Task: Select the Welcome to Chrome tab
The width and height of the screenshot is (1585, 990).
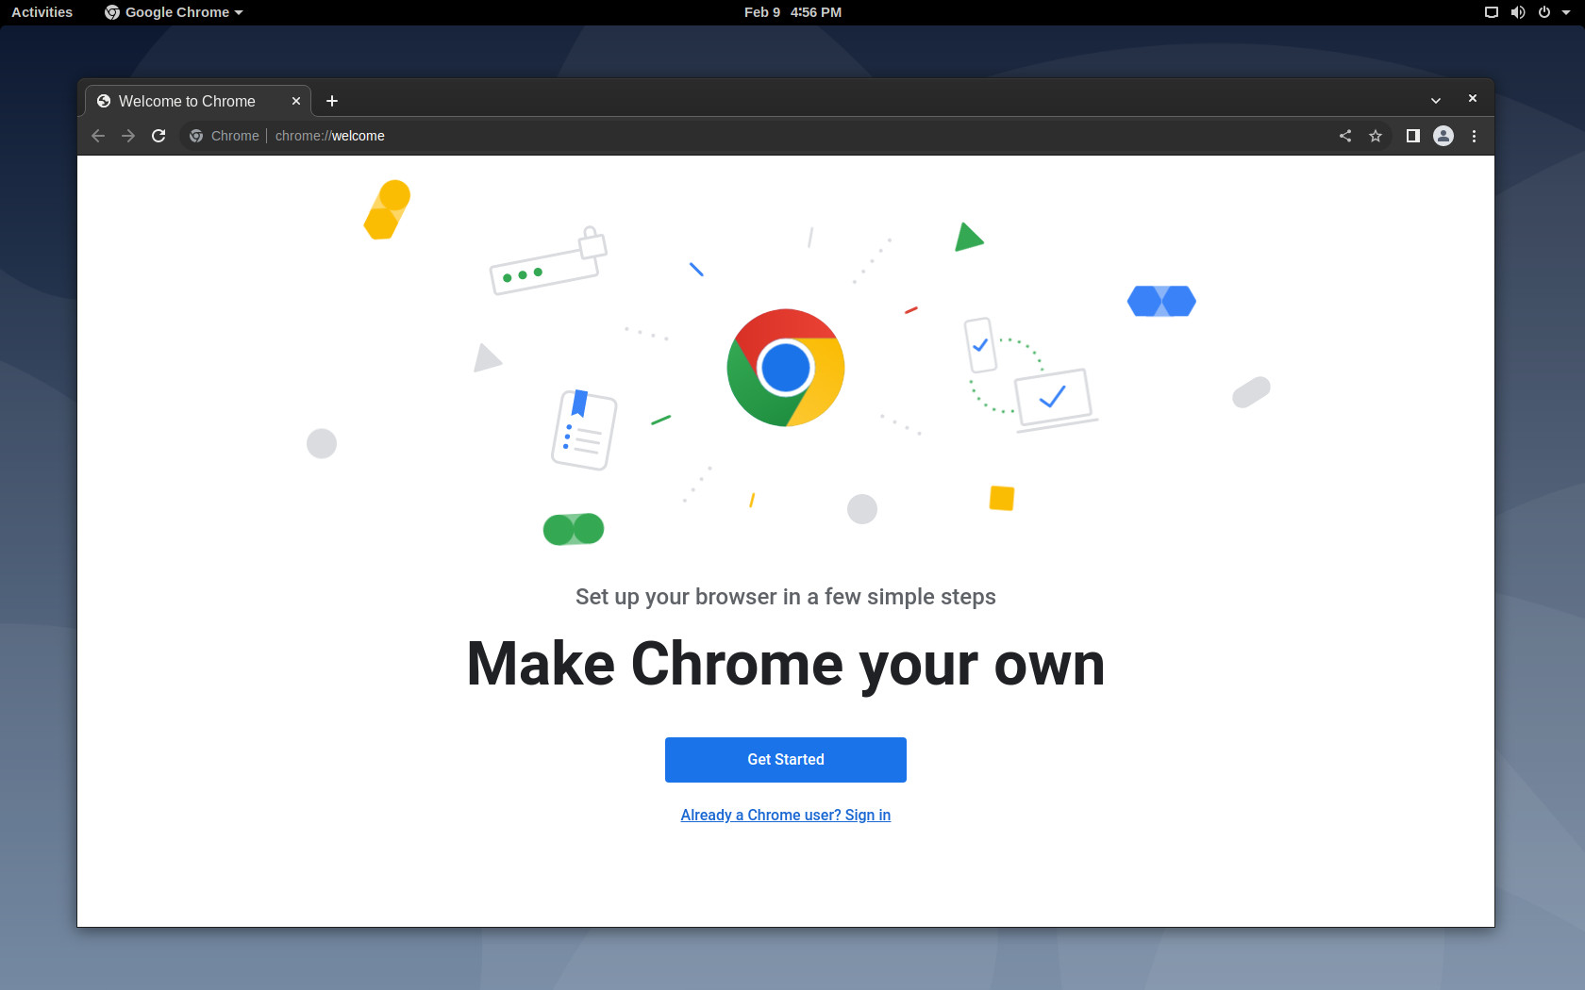Action: coord(199,101)
